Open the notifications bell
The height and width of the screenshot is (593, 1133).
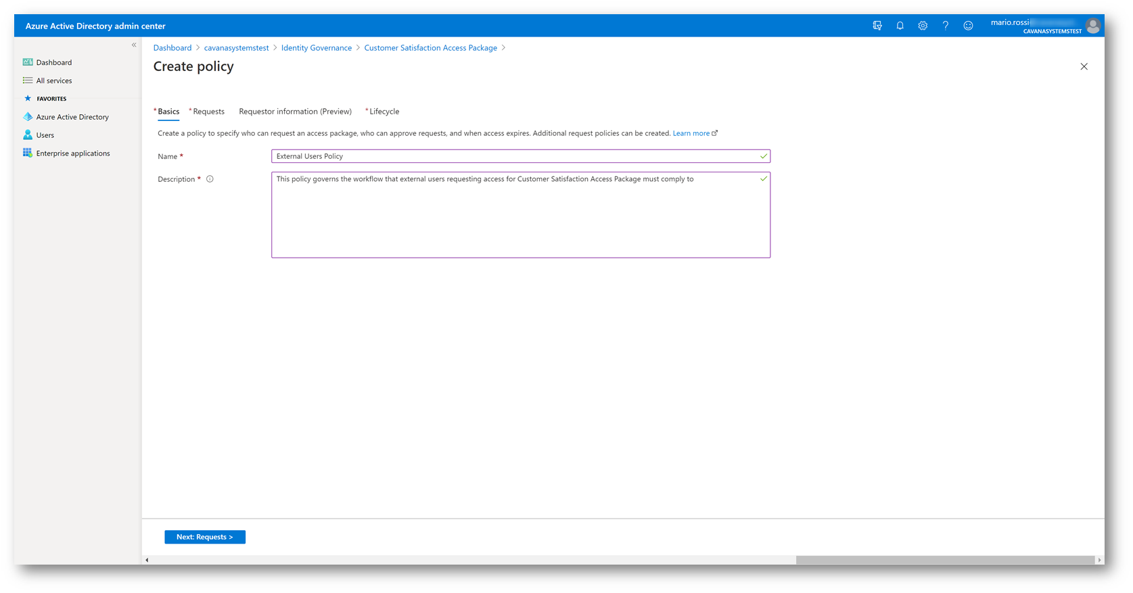click(x=900, y=26)
